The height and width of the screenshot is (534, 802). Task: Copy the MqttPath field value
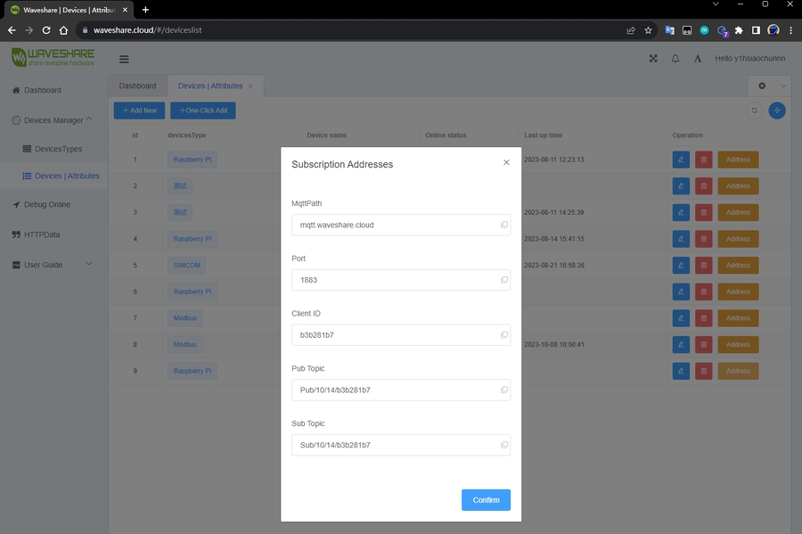pos(504,225)
